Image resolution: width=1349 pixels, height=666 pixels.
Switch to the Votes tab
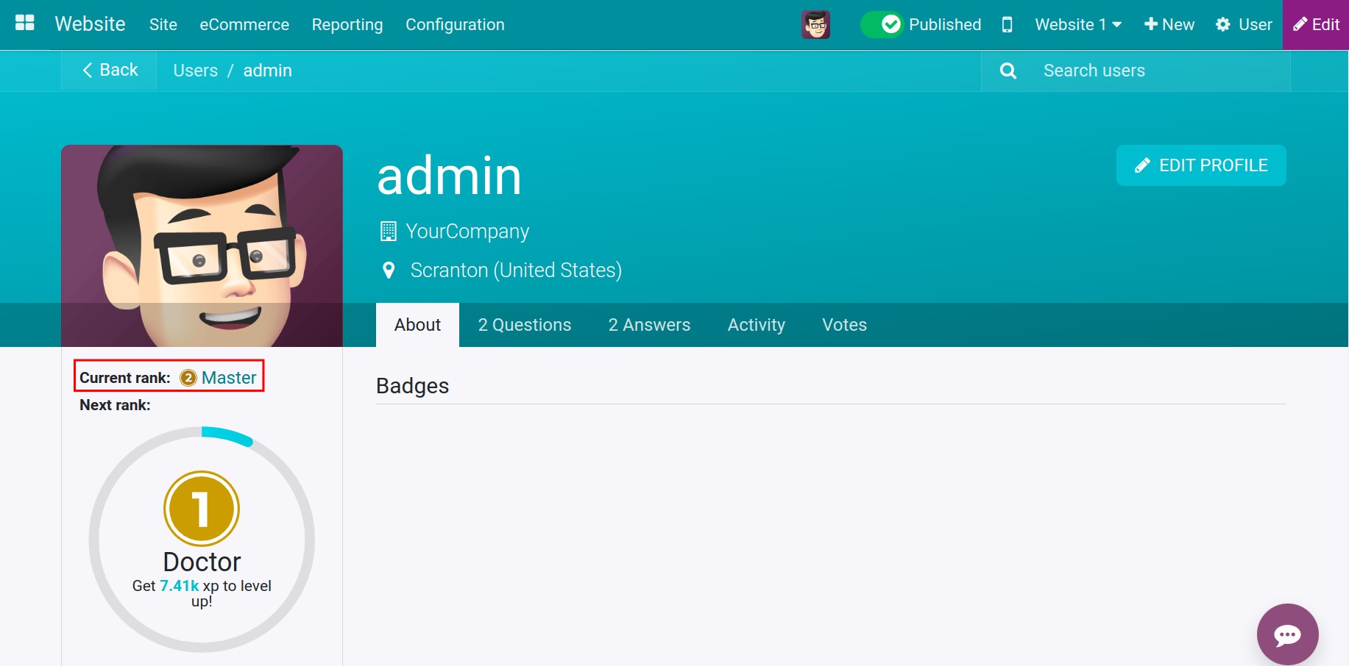[844, 325]
